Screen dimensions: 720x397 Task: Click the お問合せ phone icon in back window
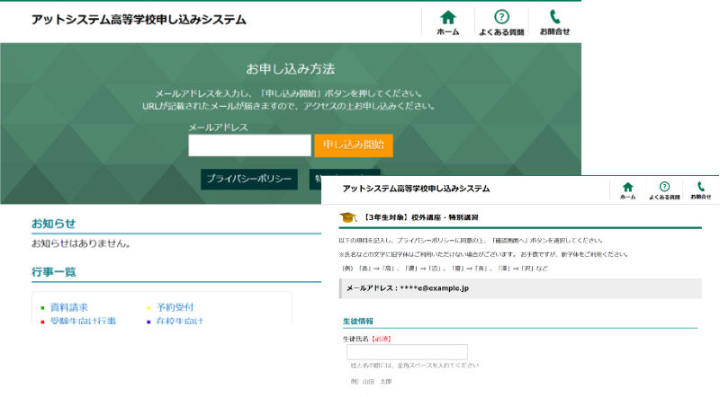tap(554, 18)
